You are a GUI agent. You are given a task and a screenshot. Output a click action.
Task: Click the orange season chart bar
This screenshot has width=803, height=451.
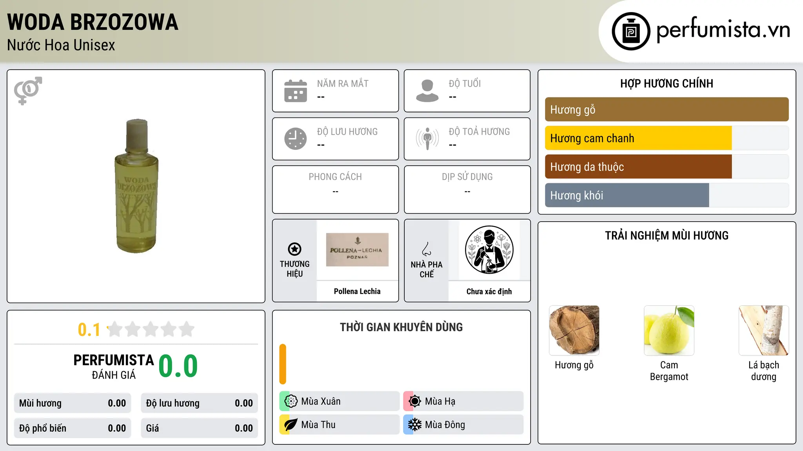coord(283,364)
